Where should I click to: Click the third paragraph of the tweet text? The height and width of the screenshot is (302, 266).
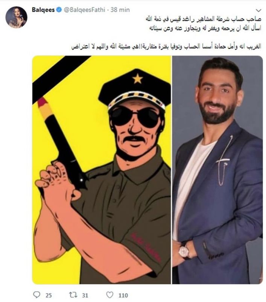pyautogui.click(x=166, y=46)
